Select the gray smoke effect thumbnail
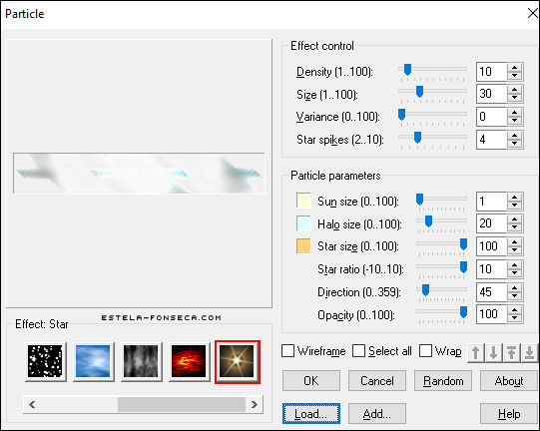The height and width of the screenshot is (431, 540). click(141, 361)
